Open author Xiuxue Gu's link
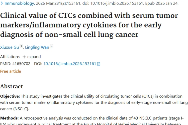 click(x=10, y=47)
